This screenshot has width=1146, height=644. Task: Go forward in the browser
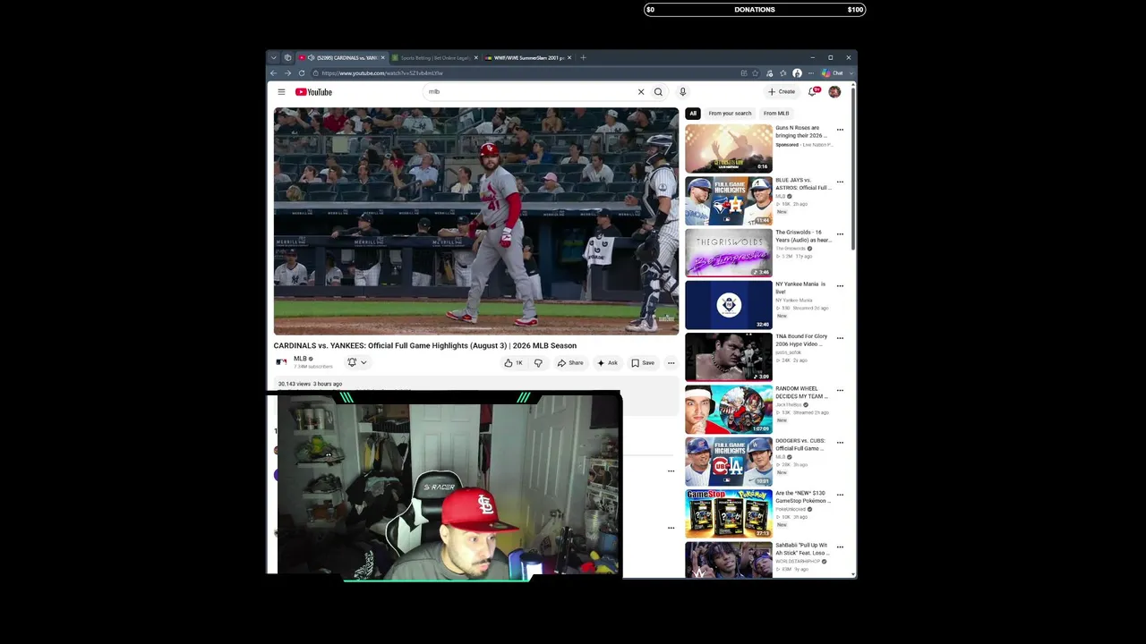tap(287, 73)
